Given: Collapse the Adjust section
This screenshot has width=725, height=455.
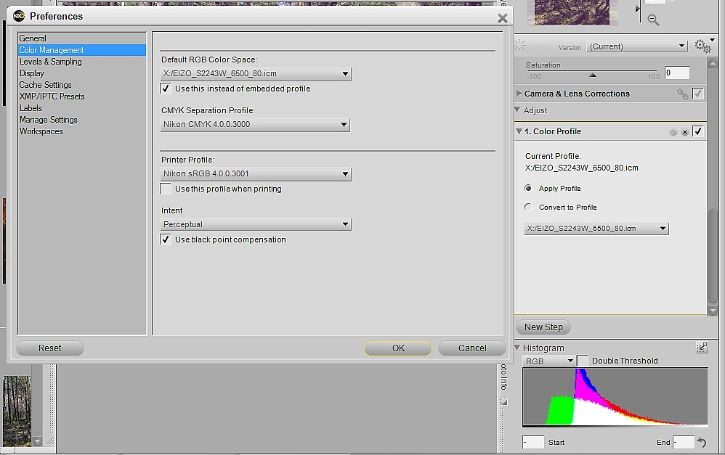Looking at the screenshot, I should click(x=517, y=110).
